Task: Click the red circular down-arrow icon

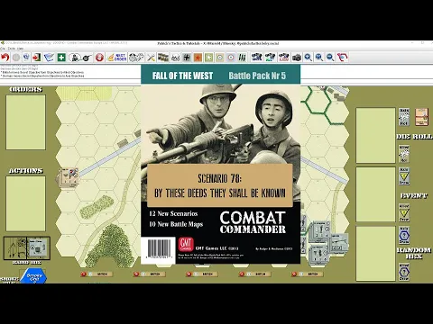Action: pos(99,57)
